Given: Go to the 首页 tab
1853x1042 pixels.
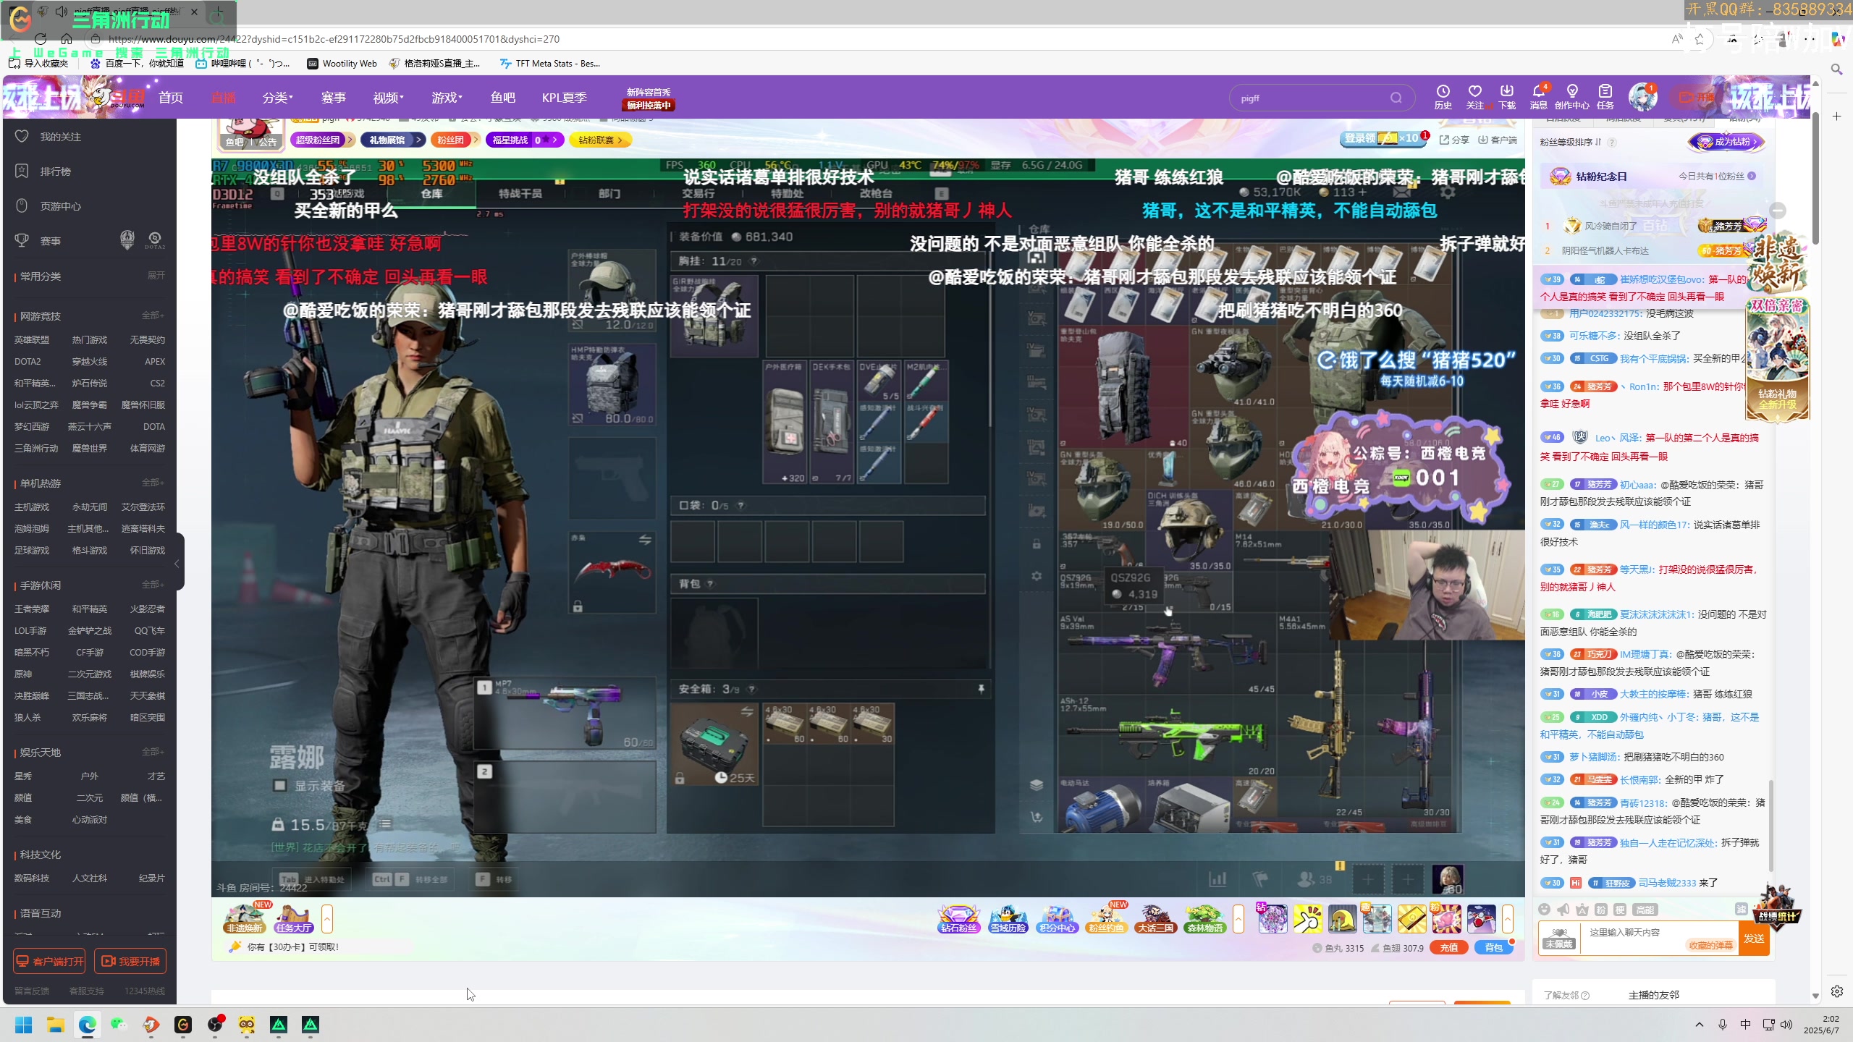Looking at the screenshot, I should [171, 98].
